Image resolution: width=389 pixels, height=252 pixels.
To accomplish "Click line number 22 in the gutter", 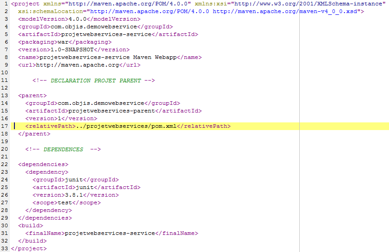I will pyautogui.click(x=5, y=164).
